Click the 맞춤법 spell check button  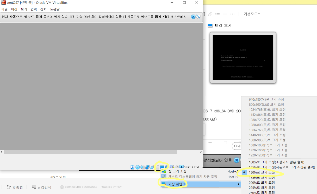coord(15,187)
